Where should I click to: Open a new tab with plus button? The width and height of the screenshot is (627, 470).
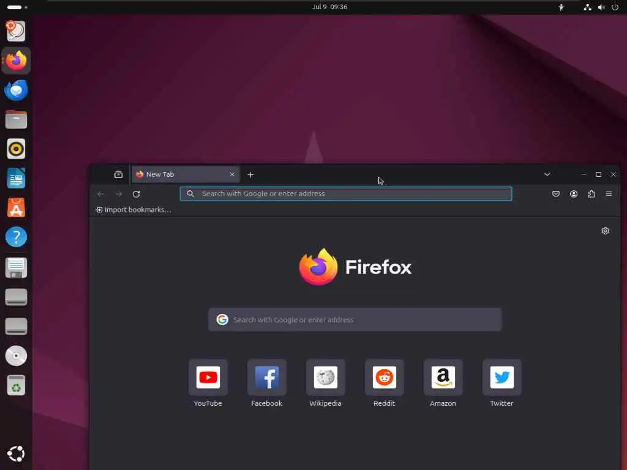tap(250, 174)
